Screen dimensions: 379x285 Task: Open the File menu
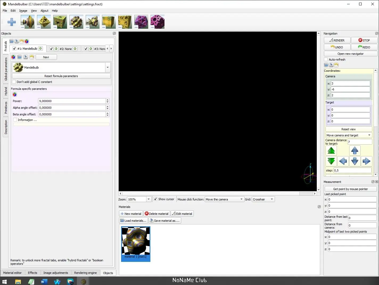pos(5,11)
